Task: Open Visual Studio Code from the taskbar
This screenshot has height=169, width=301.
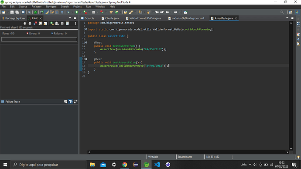Action: click(157, 165)
